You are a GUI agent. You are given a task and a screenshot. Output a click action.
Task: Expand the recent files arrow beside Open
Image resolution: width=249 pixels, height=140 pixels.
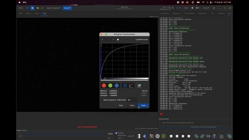(27, 8)
